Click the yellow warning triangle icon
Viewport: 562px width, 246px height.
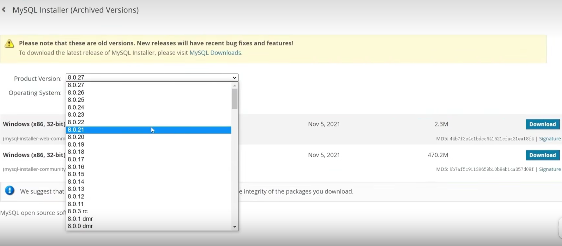click(x=9, y=43)
